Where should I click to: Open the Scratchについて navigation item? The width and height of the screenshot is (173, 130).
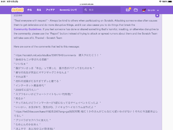(68, 10)
